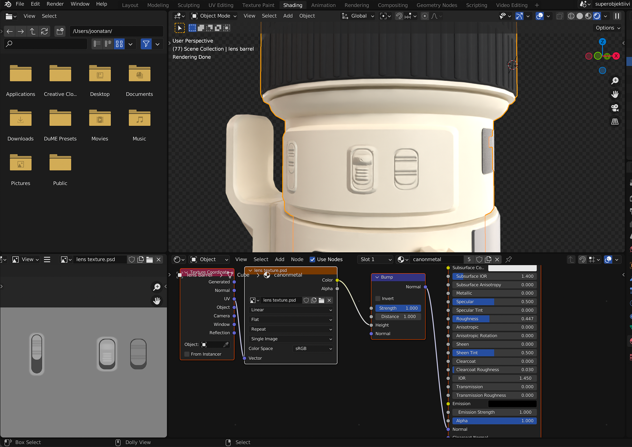Screen dimensions: 632x447
Task: Toggle snapping magnet in 3D viewport header
Action: [x=399, y=16]
